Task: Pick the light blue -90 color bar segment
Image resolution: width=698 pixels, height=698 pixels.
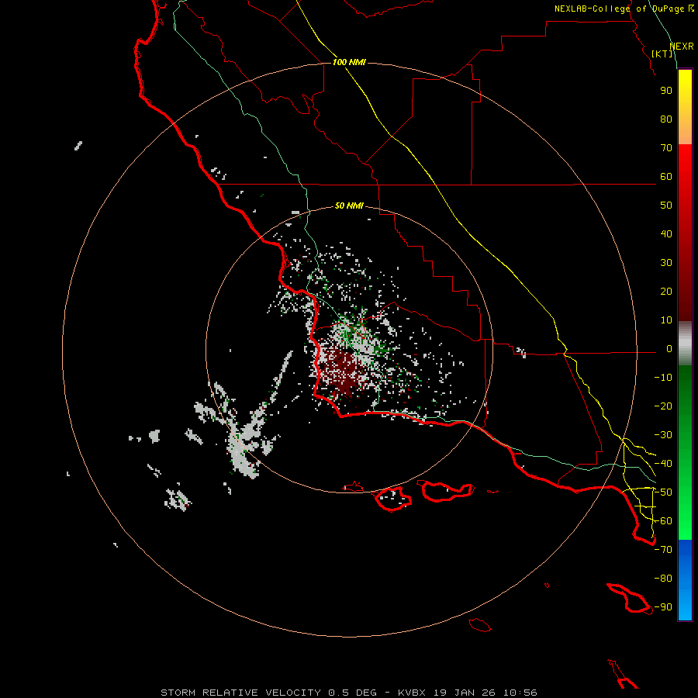Action: pos(685,609)
